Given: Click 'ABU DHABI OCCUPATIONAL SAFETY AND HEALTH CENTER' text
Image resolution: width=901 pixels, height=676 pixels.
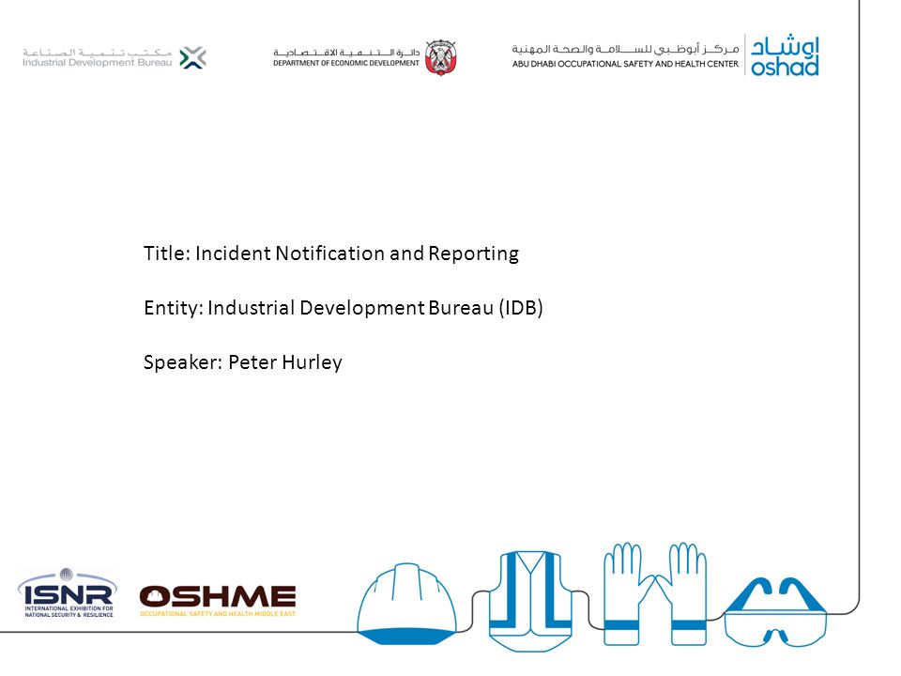Looking at the screenshot, I should (x=625, y=65).
